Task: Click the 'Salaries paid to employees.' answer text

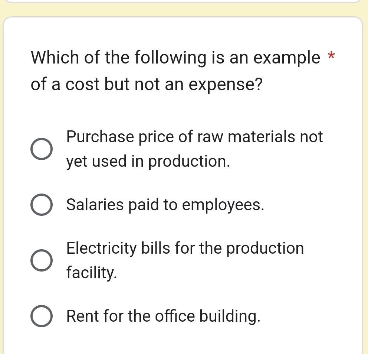Action: pyautogui.click(x=165, y=205)
